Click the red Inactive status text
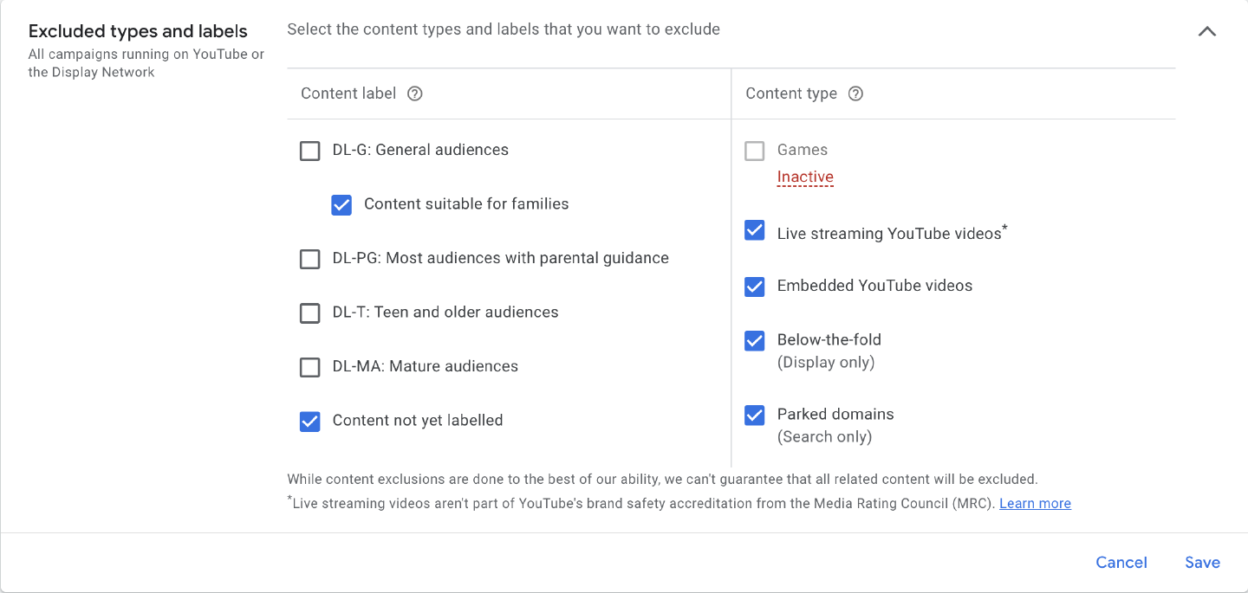This screenshot has width=1248, height=593. [x=805, y=177]
